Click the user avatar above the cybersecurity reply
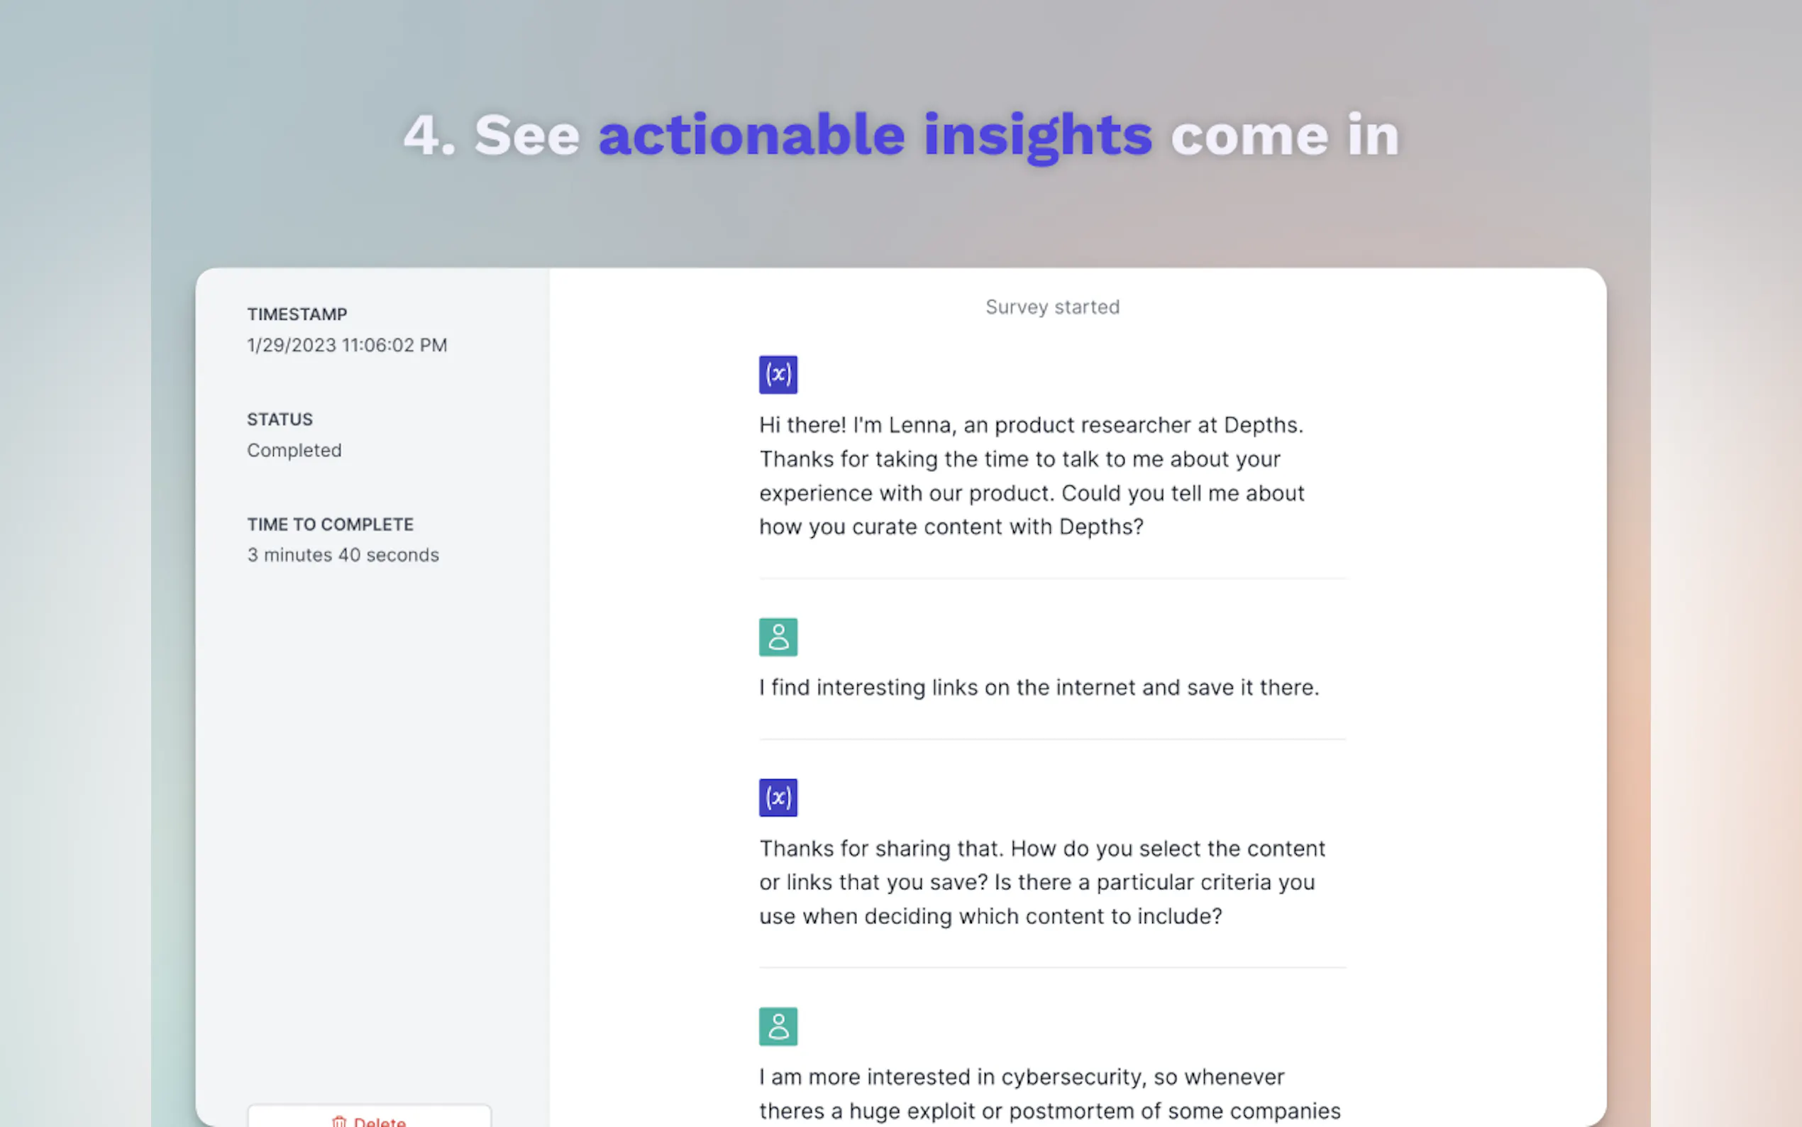The height and width of the screenshot is (1127, 1802). point(778,1026)
